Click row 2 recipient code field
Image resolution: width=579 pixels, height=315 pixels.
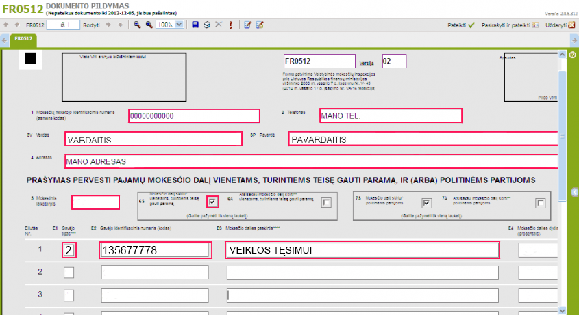click(155, 273)
